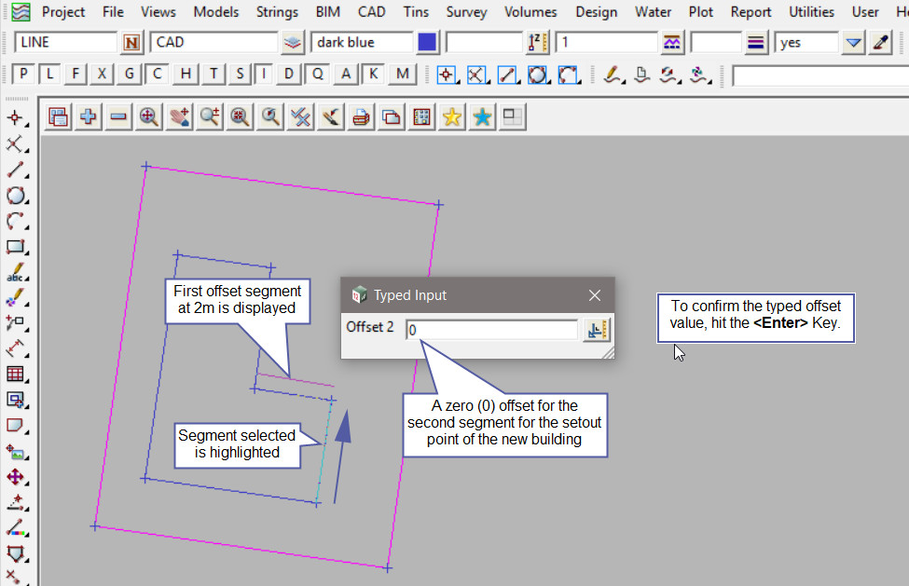Click the 'N' name button beside LINE

(x=131, y=43)
